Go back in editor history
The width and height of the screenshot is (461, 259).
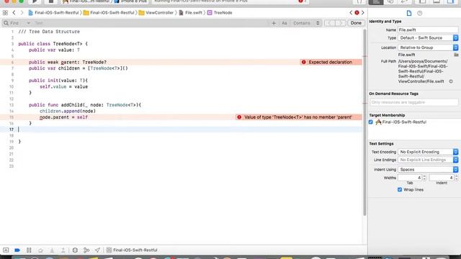[x=14, y=13]
